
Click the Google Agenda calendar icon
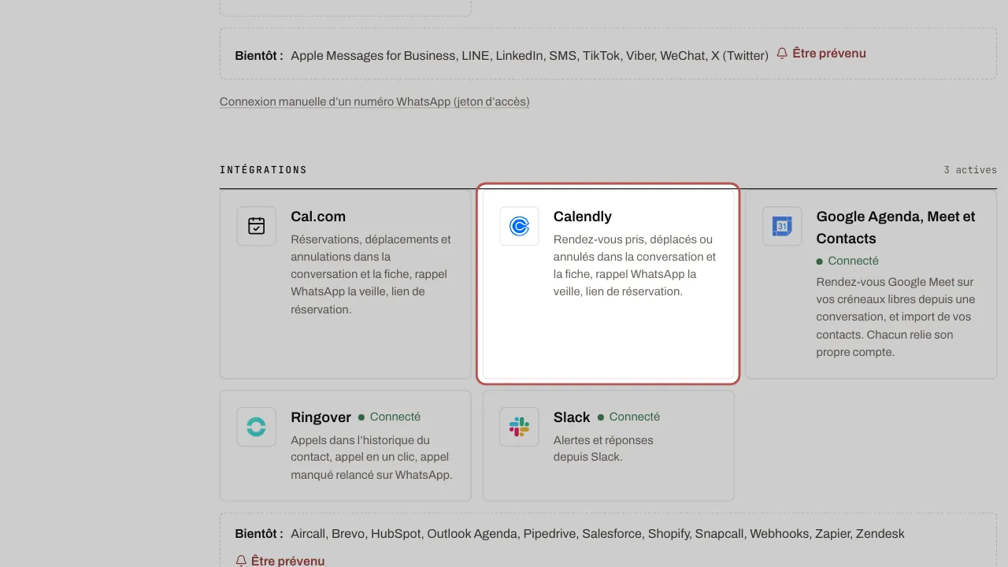point(782,226)
